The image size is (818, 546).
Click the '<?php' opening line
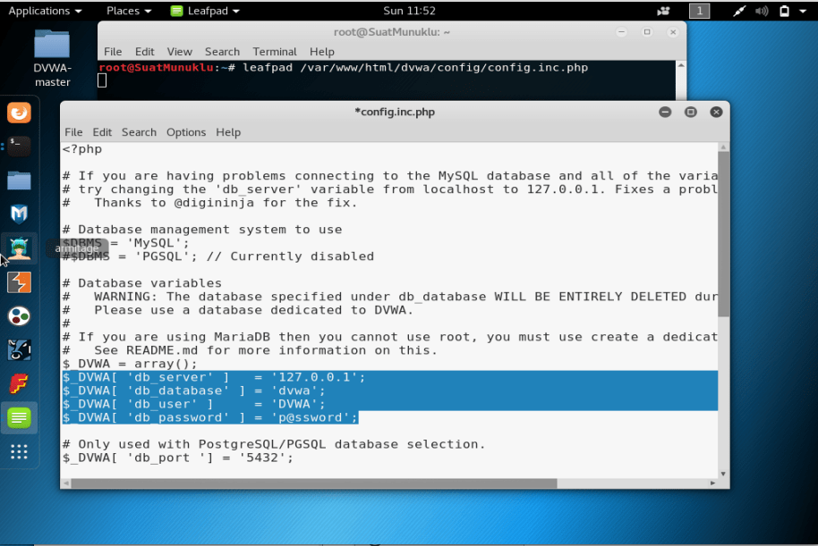(x=82, y=149)
